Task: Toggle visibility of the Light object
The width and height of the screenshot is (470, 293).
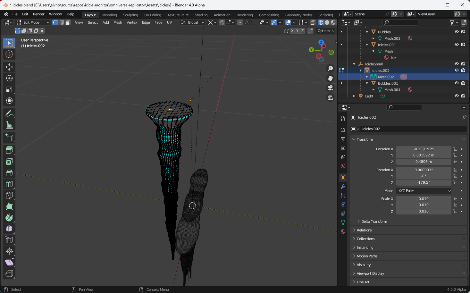Action: click(457, 96)
